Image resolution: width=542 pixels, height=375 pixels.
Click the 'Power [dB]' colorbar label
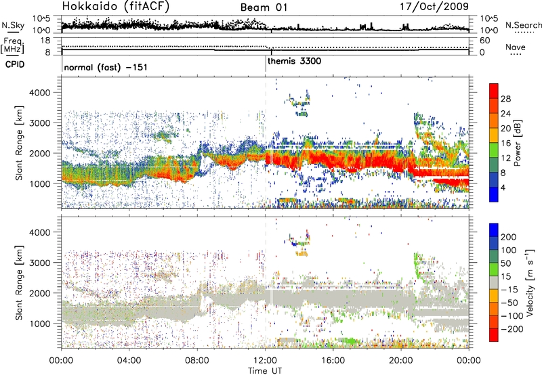[517, 143]
